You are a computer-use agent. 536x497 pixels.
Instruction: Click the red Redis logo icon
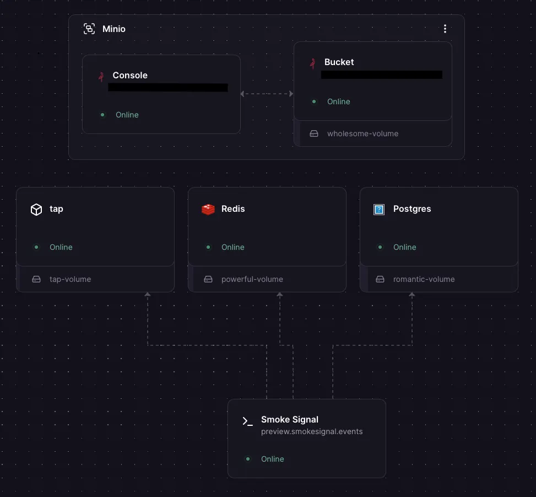click(x=208, y=210)
